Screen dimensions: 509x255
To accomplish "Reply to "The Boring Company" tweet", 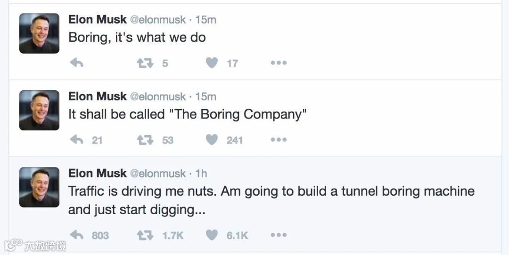I will pos(76,140).
